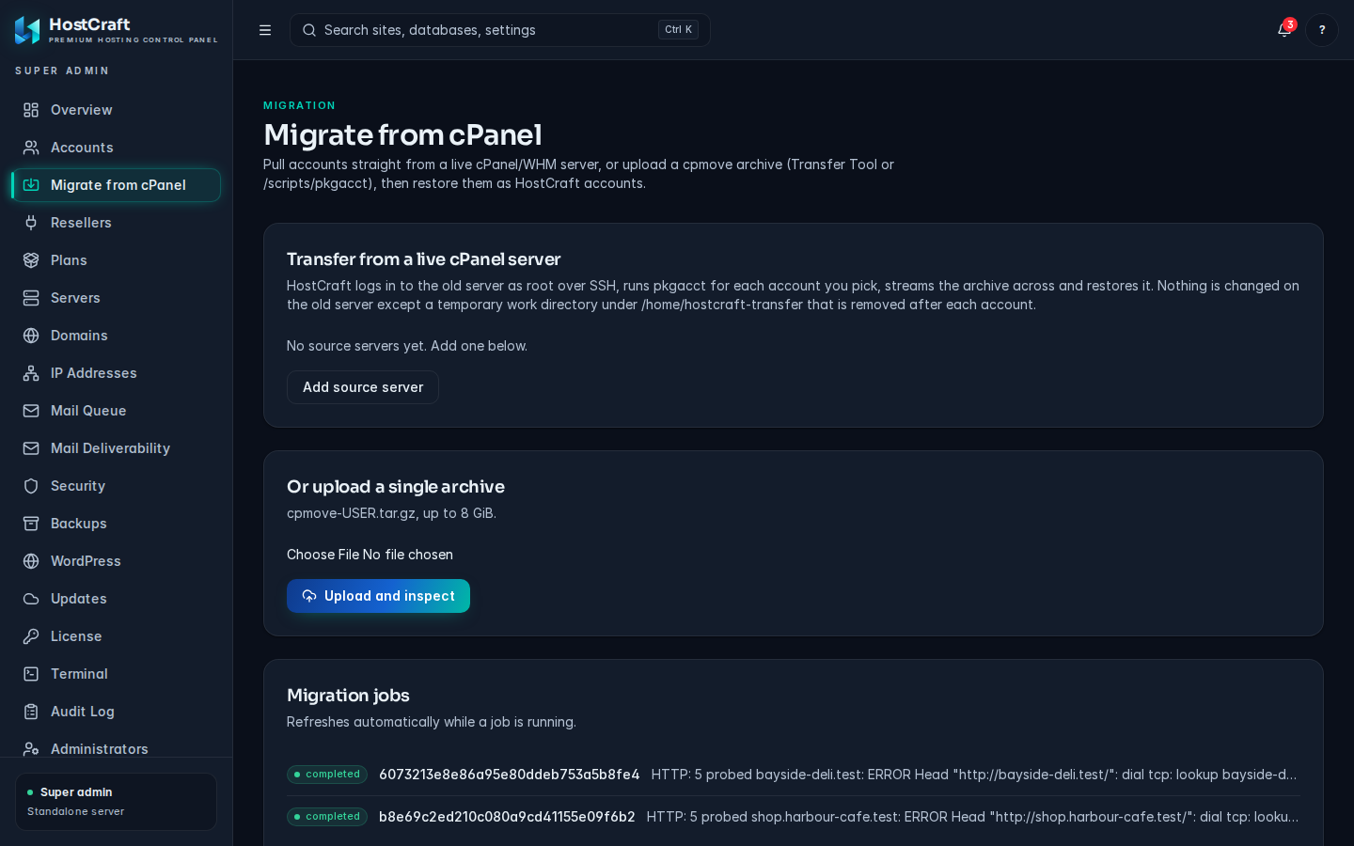Click the Choose File control
The height and width of the screenshot is (846, 1354).
click(370, 555)
